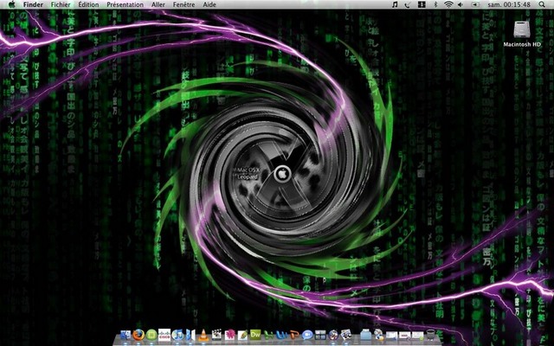This screenshot has width=554, height=346.
Task: Click the music note menu bar icon
Action: [x=395, y=4]
